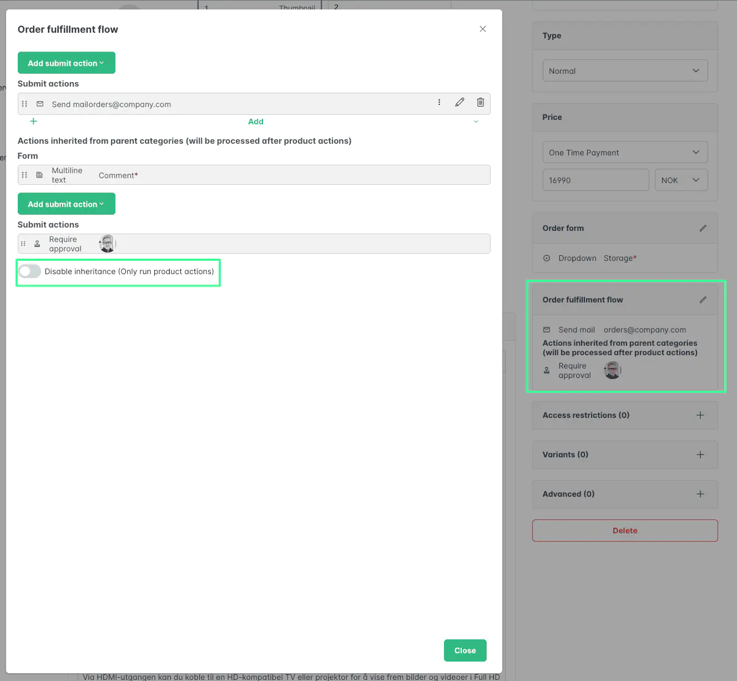Edit the Send mailorders@company.com action
The height and width of the screenshot is (681, 737).
460,103
